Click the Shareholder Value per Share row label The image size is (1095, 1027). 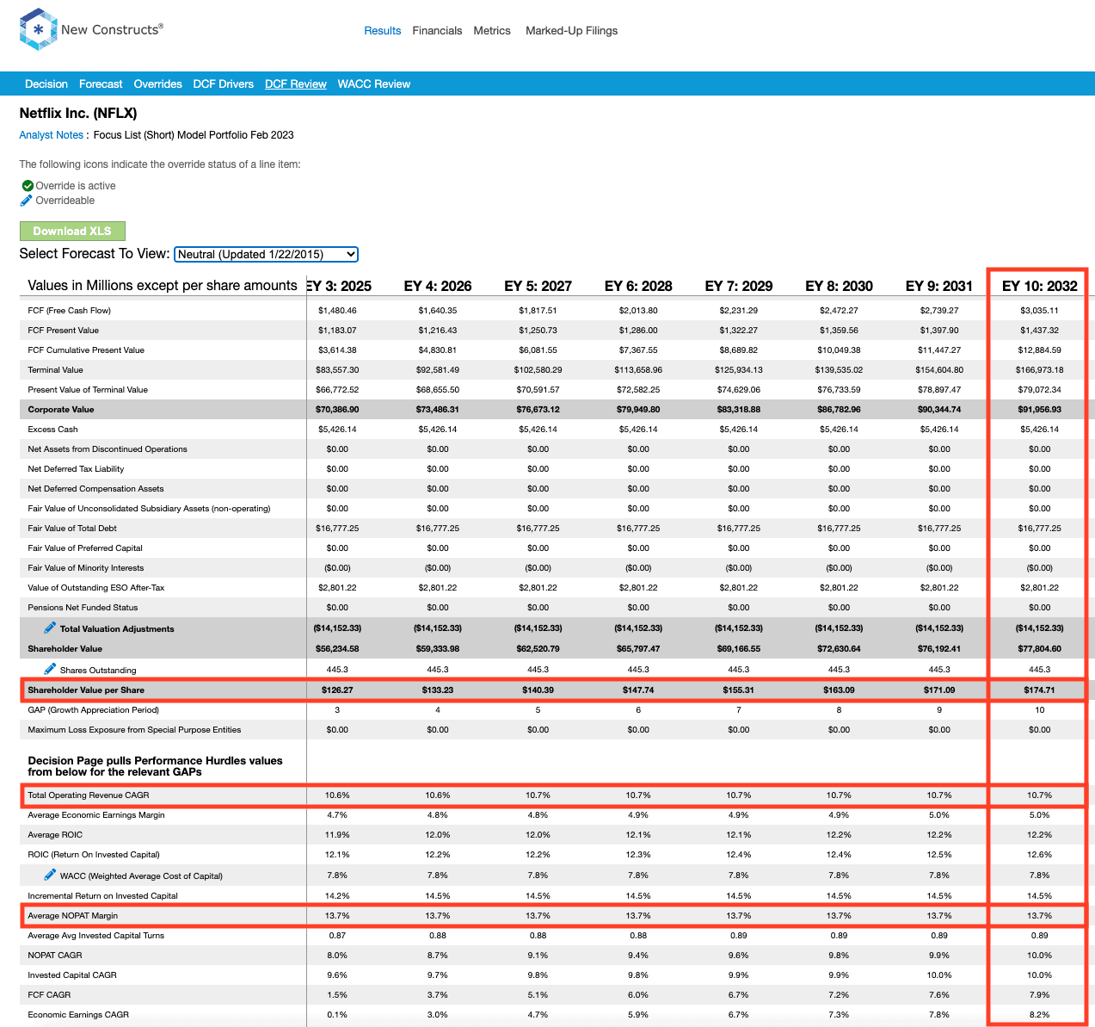click(x=86, y=690)
